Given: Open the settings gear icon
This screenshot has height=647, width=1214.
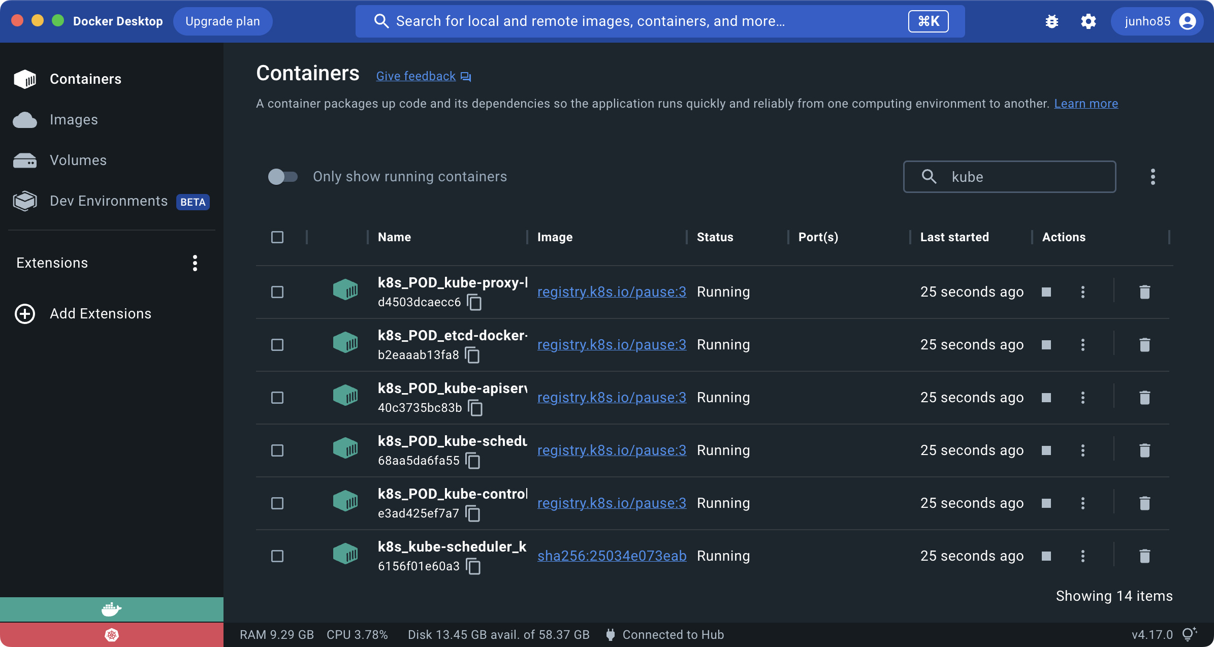Looking at the screenshot, I should pyautogui.click(x=1088, y=21).
